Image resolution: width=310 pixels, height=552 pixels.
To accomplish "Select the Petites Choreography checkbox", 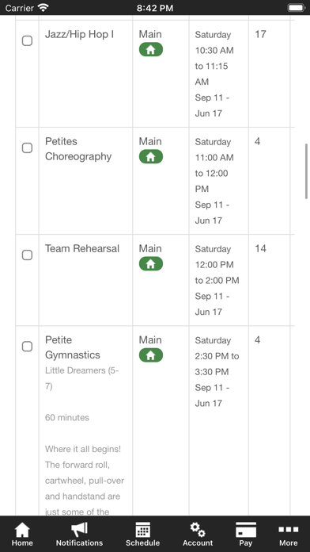I will pos(28,148).
